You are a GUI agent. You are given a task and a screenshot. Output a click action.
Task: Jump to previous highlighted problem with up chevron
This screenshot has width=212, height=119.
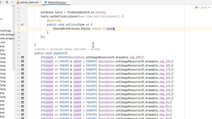tap(209, 8)
